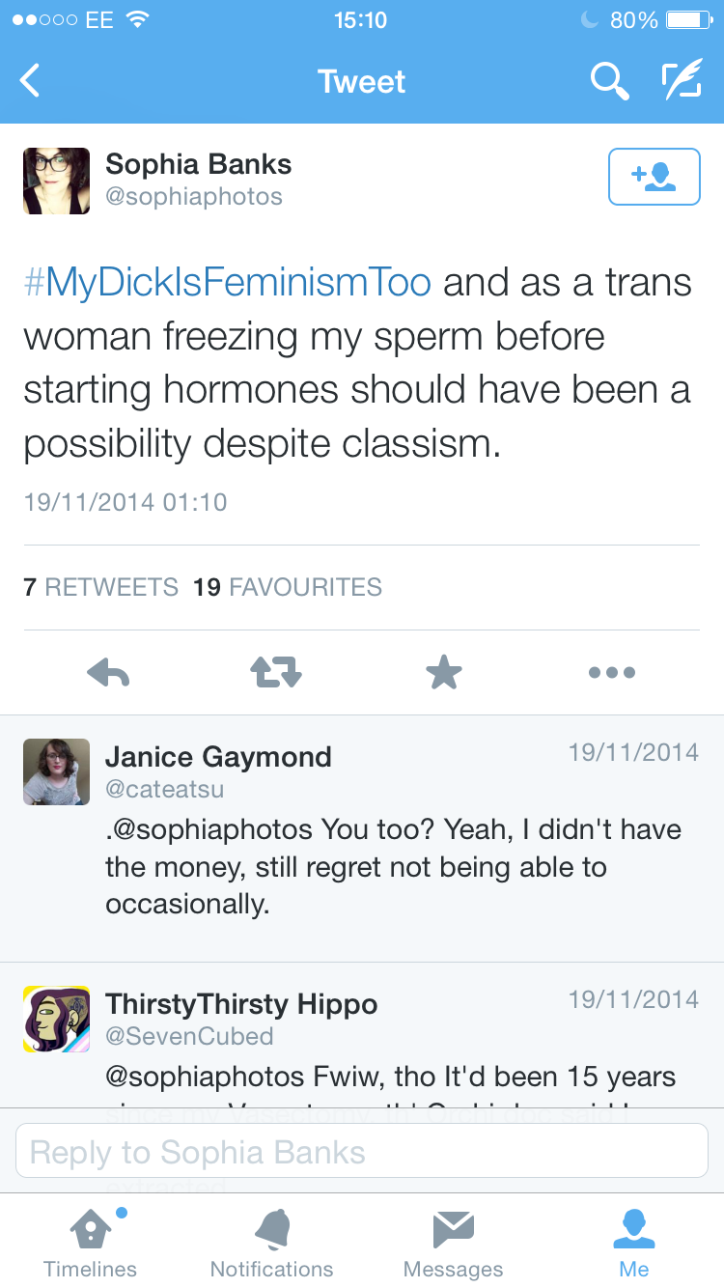The width and height of the screenshot is (724, 1288).
Task: Favourite the tweet with star icon
Action: (444, 672)
